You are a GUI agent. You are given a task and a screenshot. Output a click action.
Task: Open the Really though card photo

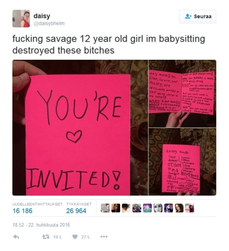tap(182, 162)
